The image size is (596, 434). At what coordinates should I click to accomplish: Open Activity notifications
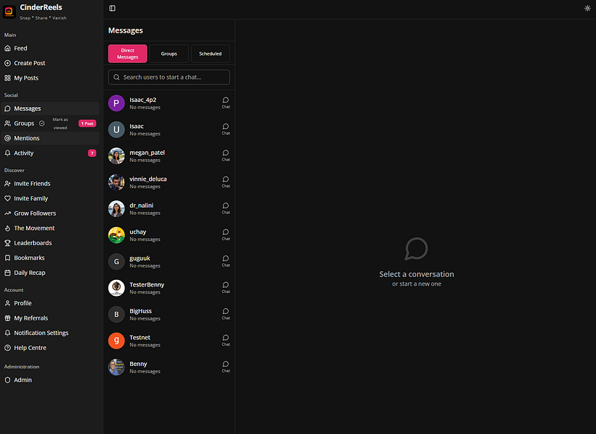click(x=50, y=153)
